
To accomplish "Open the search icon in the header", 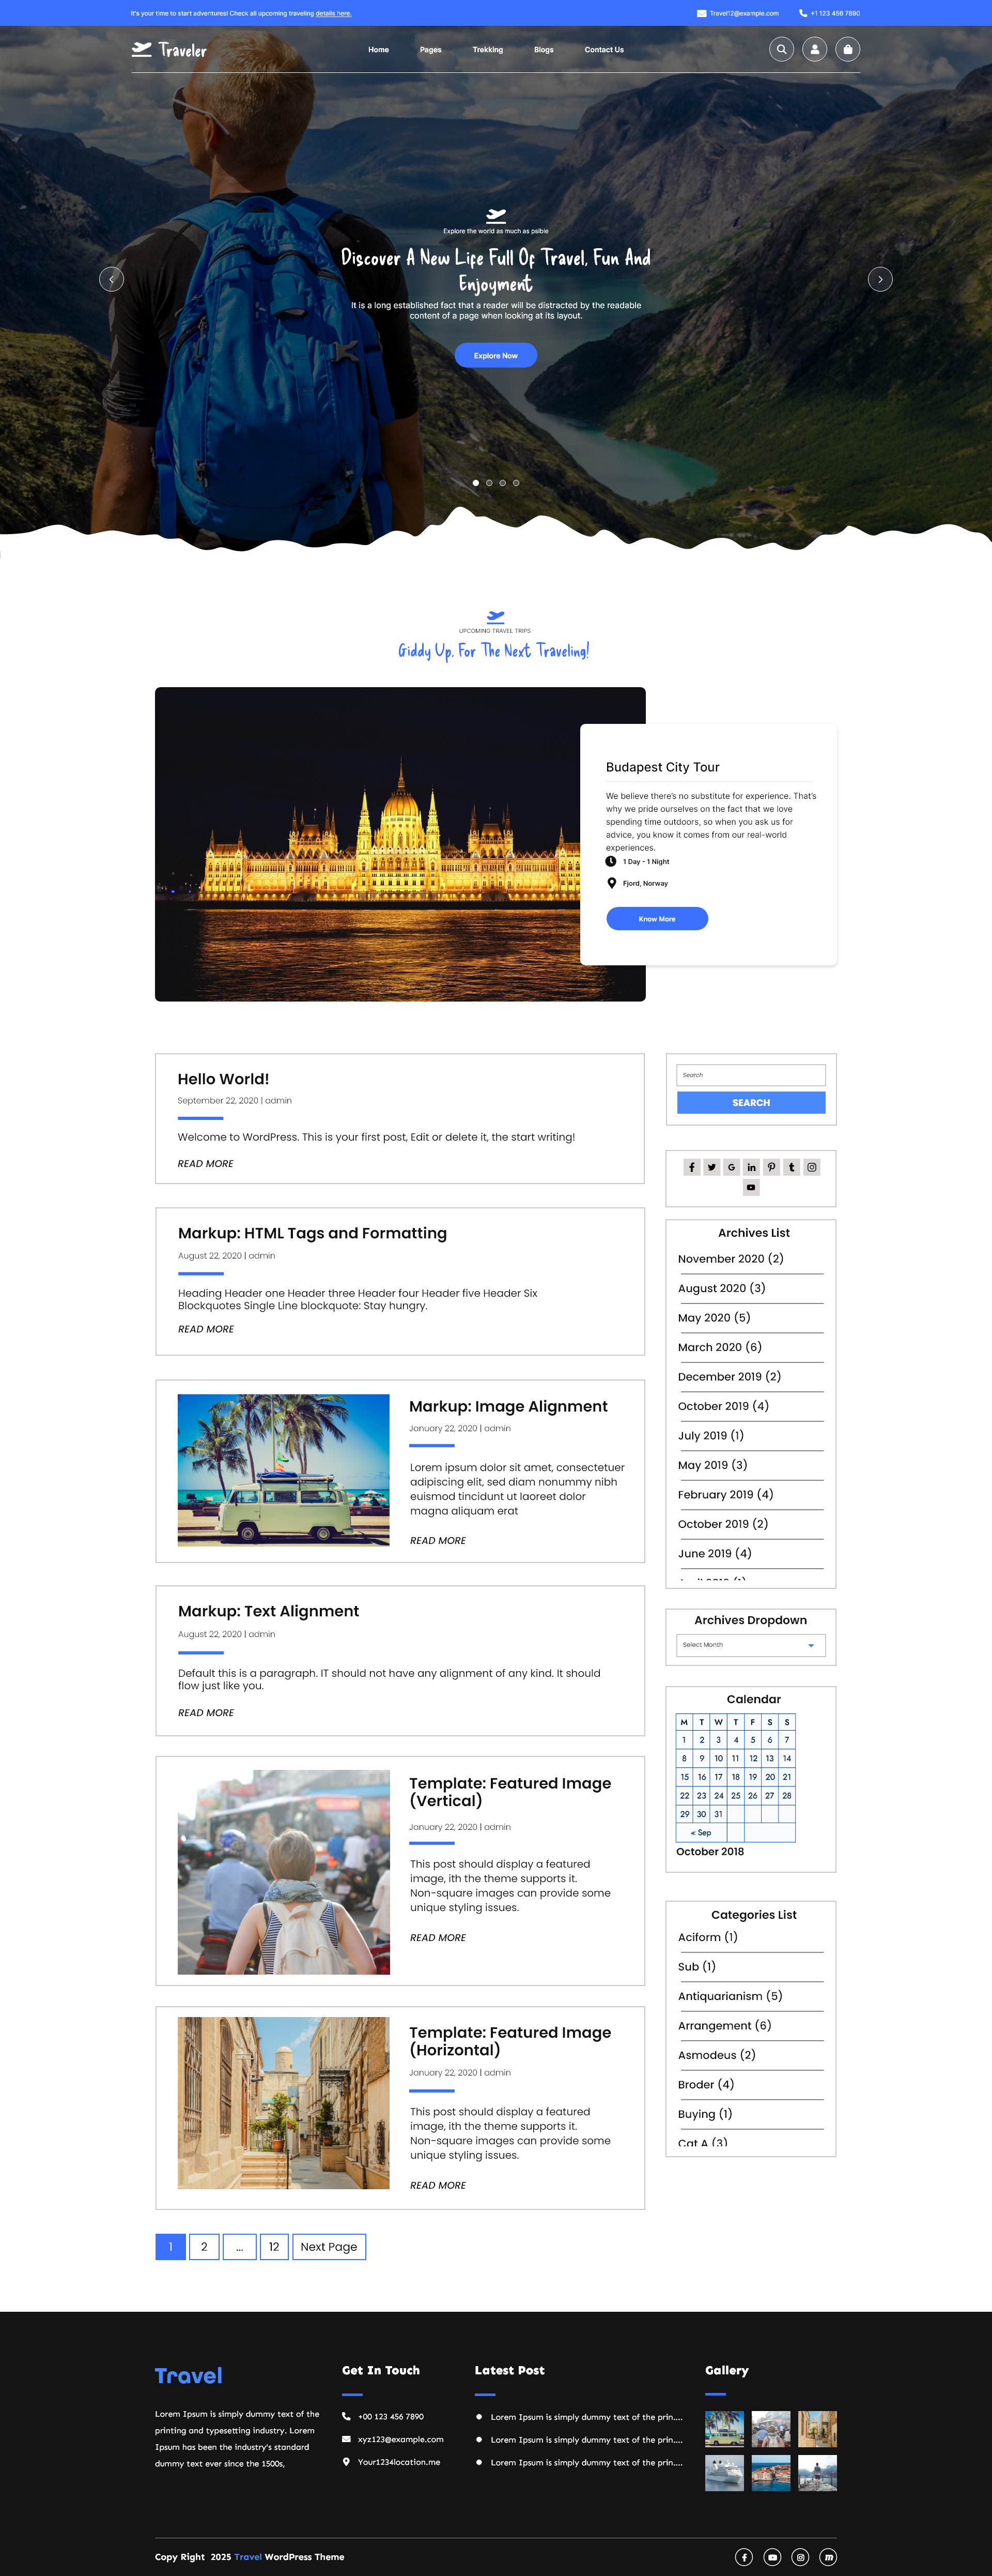I will 781,49.
